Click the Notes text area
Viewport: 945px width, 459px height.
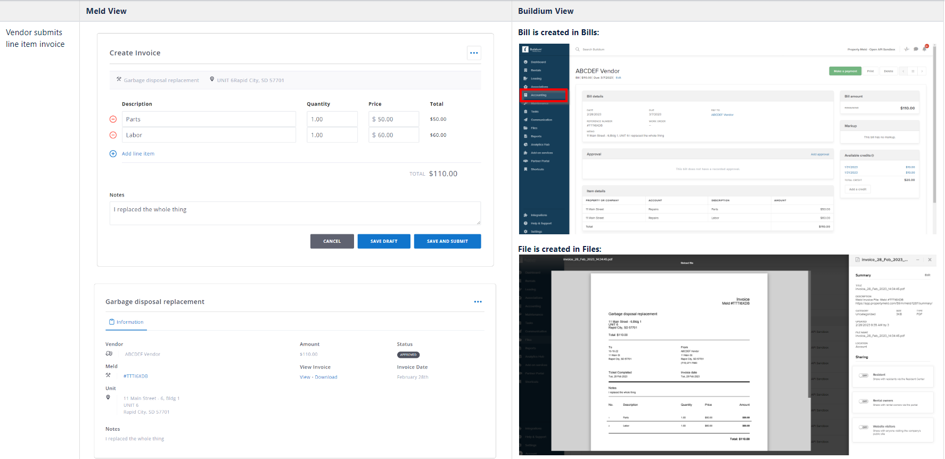(x=295, y=213)
